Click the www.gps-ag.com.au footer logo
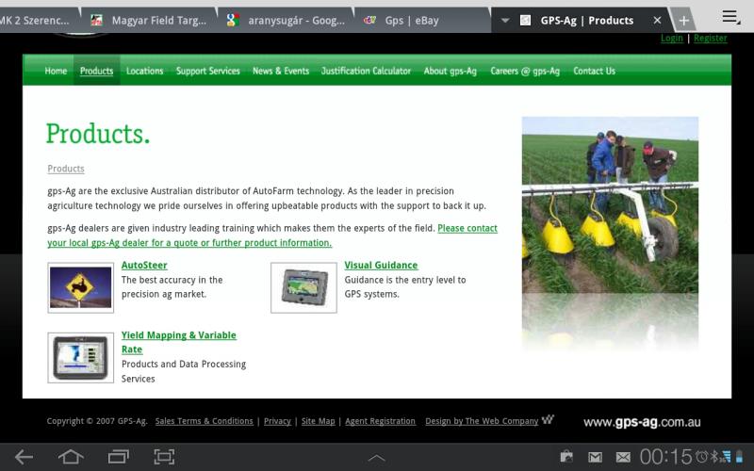 click(x=642, y=422)
